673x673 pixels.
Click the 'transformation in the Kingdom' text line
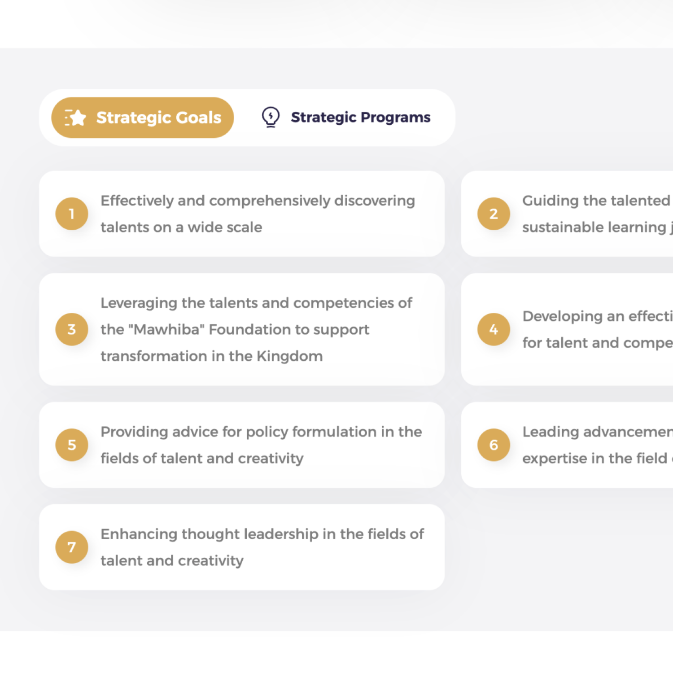coord(211,356)
